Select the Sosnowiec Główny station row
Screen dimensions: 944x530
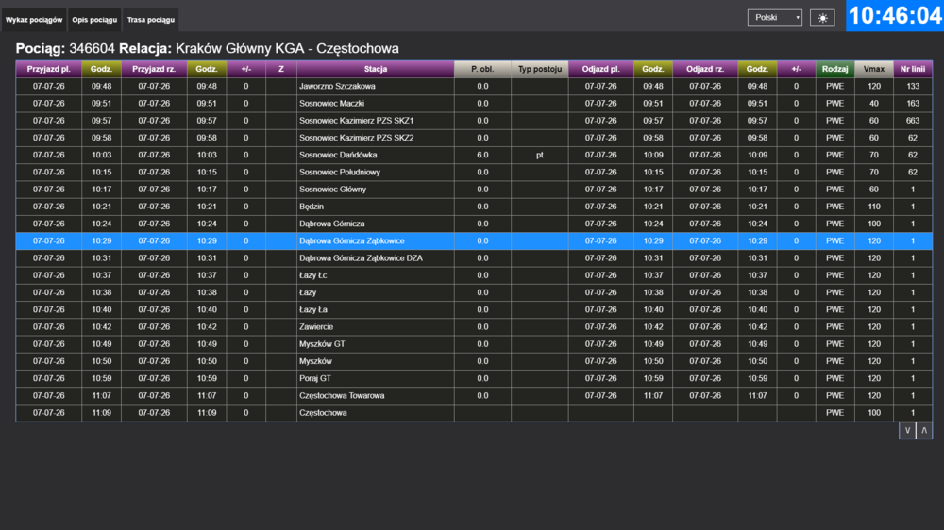(474, 189)
